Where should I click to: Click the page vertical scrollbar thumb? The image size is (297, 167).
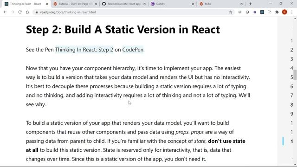pos(295,75)
